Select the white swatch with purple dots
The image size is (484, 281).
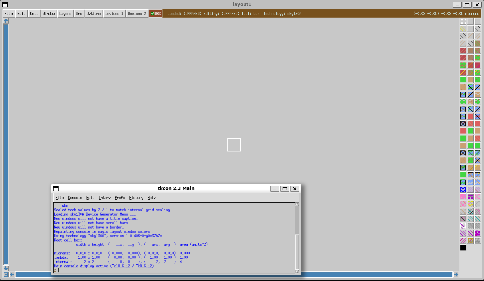tap(463, 226)
